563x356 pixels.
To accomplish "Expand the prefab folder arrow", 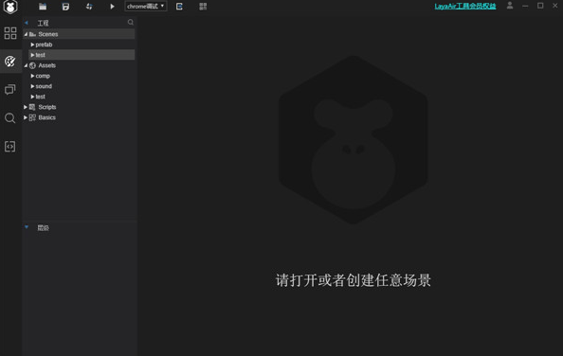I will click(x=32, y=44).
